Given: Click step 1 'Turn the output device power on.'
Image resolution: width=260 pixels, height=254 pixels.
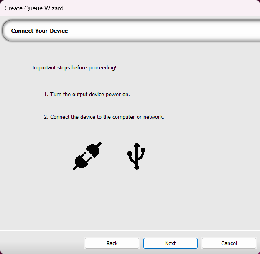Looking at the screenshot, I should [87, 95].
